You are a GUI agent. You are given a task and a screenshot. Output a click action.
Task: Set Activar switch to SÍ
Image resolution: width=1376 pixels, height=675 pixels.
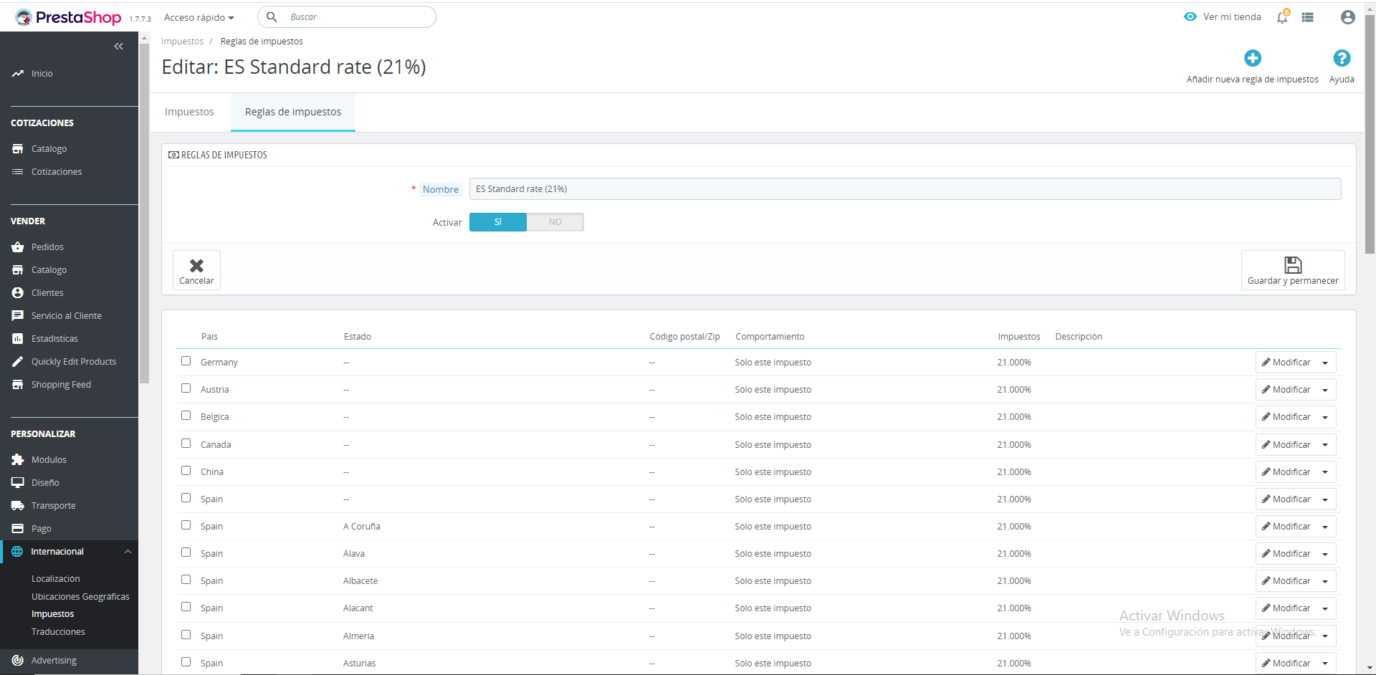coord(498,222)
